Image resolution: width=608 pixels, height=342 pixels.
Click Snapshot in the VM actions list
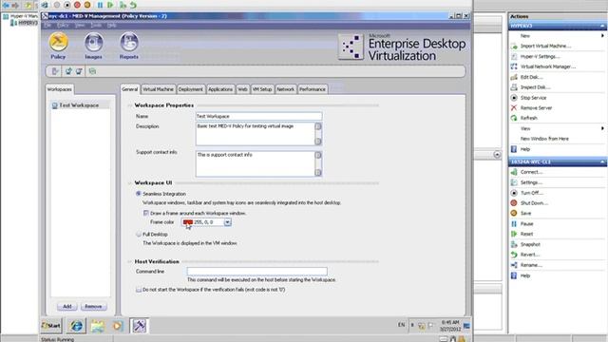click(x=530, y=245)
